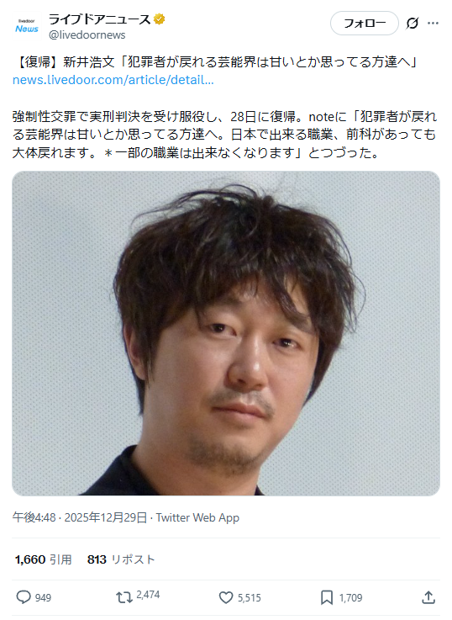Bookmark the post with bookmark icon
Screen dimensions: 452x620
click(327, 597)
